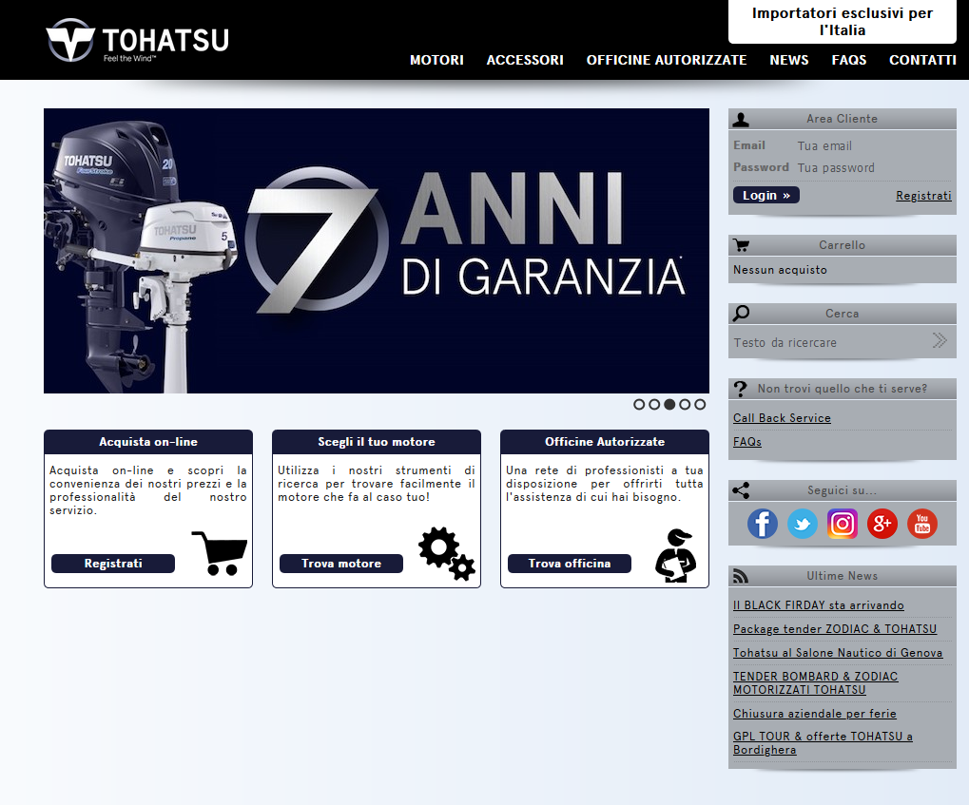
Task: Open the CONTATTI menu item
Action: click(x=922, y=60)
